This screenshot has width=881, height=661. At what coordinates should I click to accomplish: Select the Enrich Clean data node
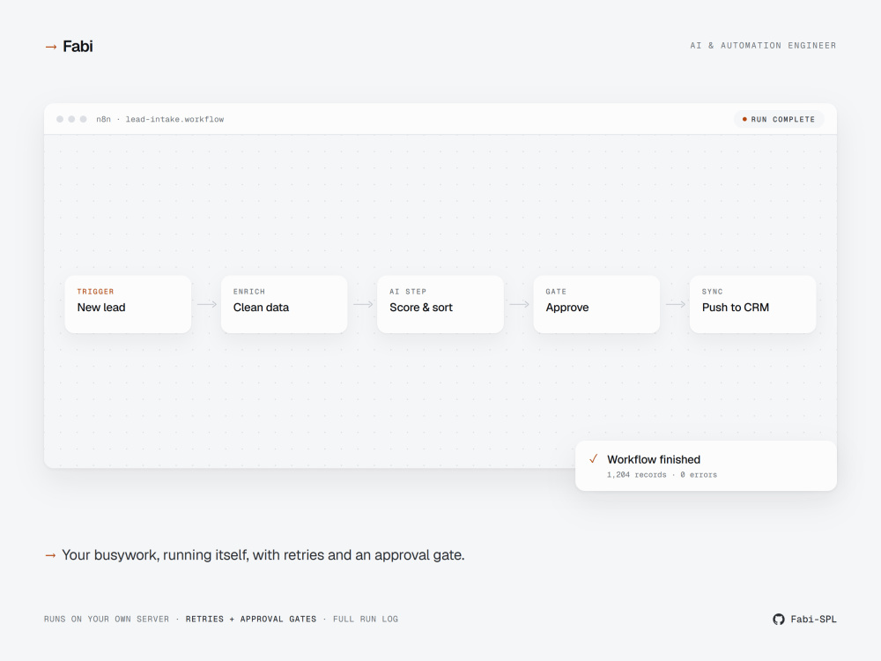pyautogui.click(x=285, y=304)
